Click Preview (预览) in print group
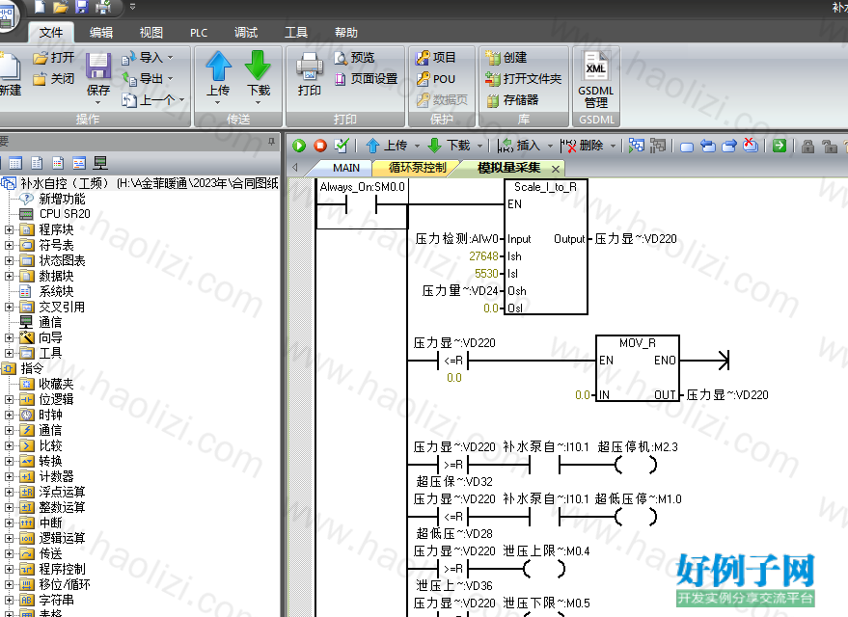848x617 pixels. coord(354,57)
